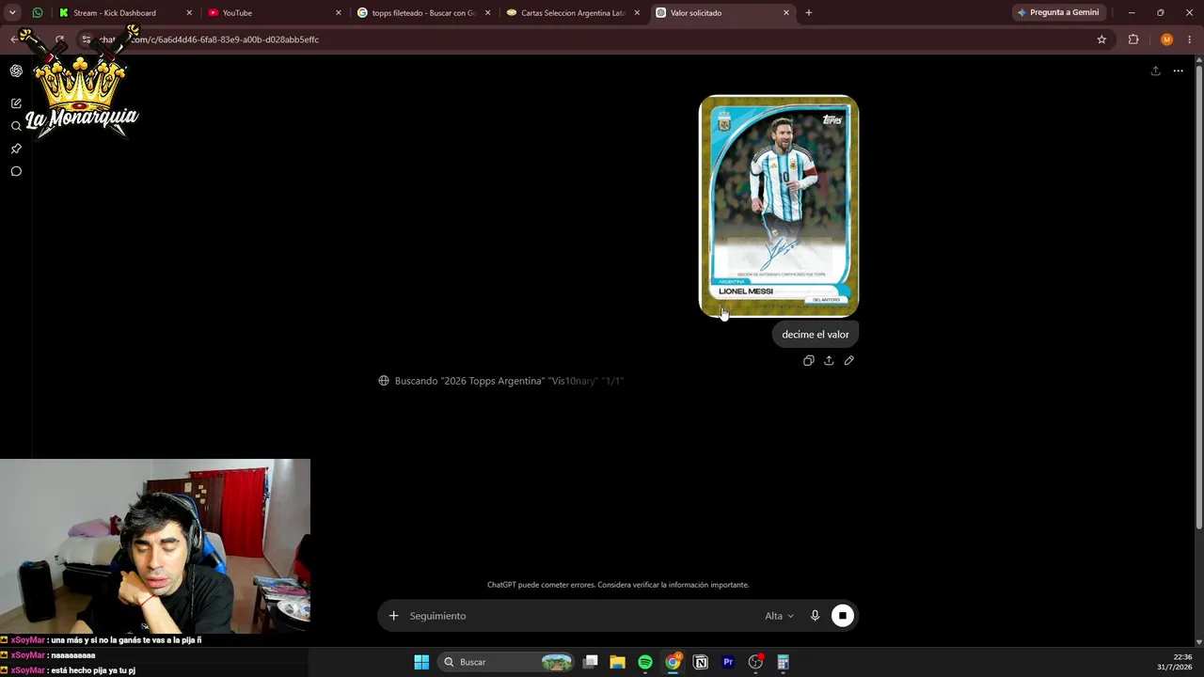The height and width of the screenshot is (677, 1204).
Task: Switch to the pinned WhatsApp tab
Action: (38, 12)
